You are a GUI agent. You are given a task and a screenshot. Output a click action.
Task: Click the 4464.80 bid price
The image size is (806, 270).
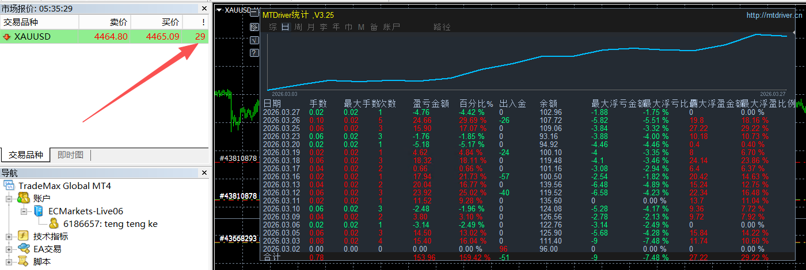(x=111, y=37)
